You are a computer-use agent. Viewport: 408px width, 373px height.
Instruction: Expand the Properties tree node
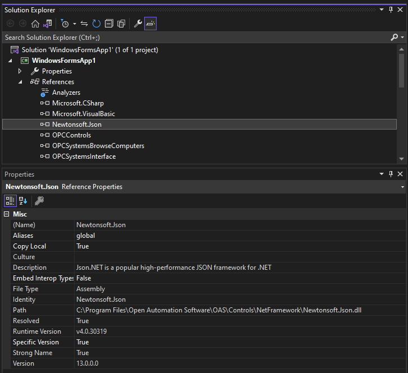20,71
